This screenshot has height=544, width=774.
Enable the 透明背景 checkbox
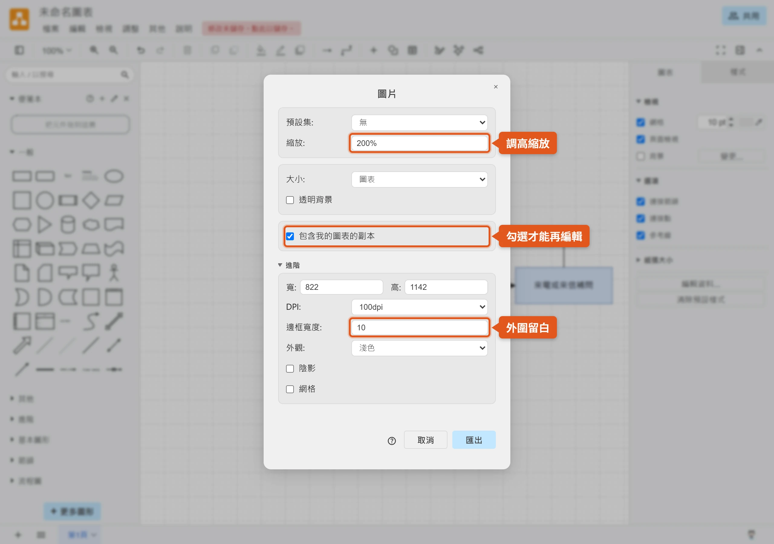point(290,200)
